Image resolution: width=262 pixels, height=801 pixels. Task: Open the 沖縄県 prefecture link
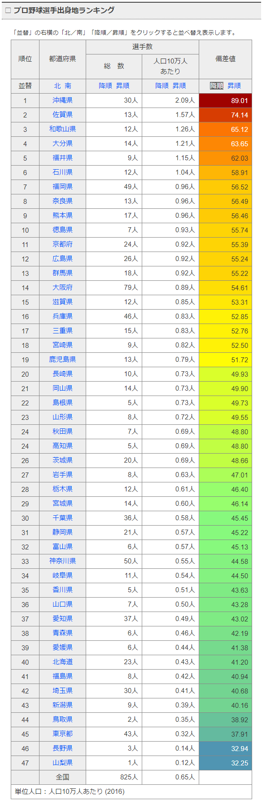(x=62, y=100)
